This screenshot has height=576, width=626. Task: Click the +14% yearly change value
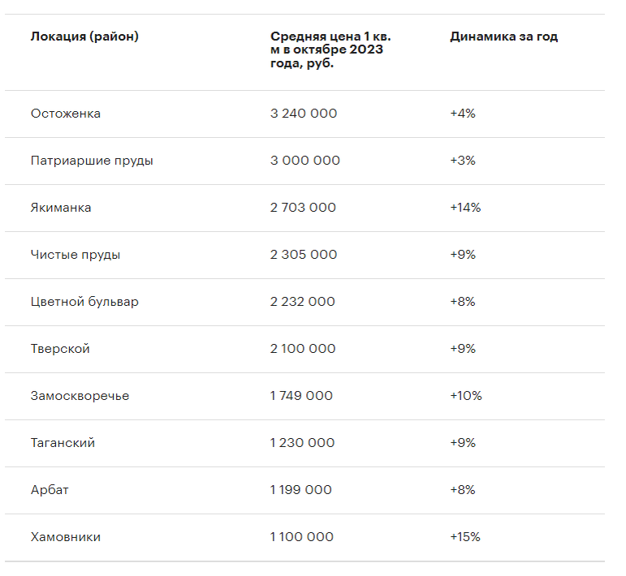pyautogui.click(x=465, y=208)
